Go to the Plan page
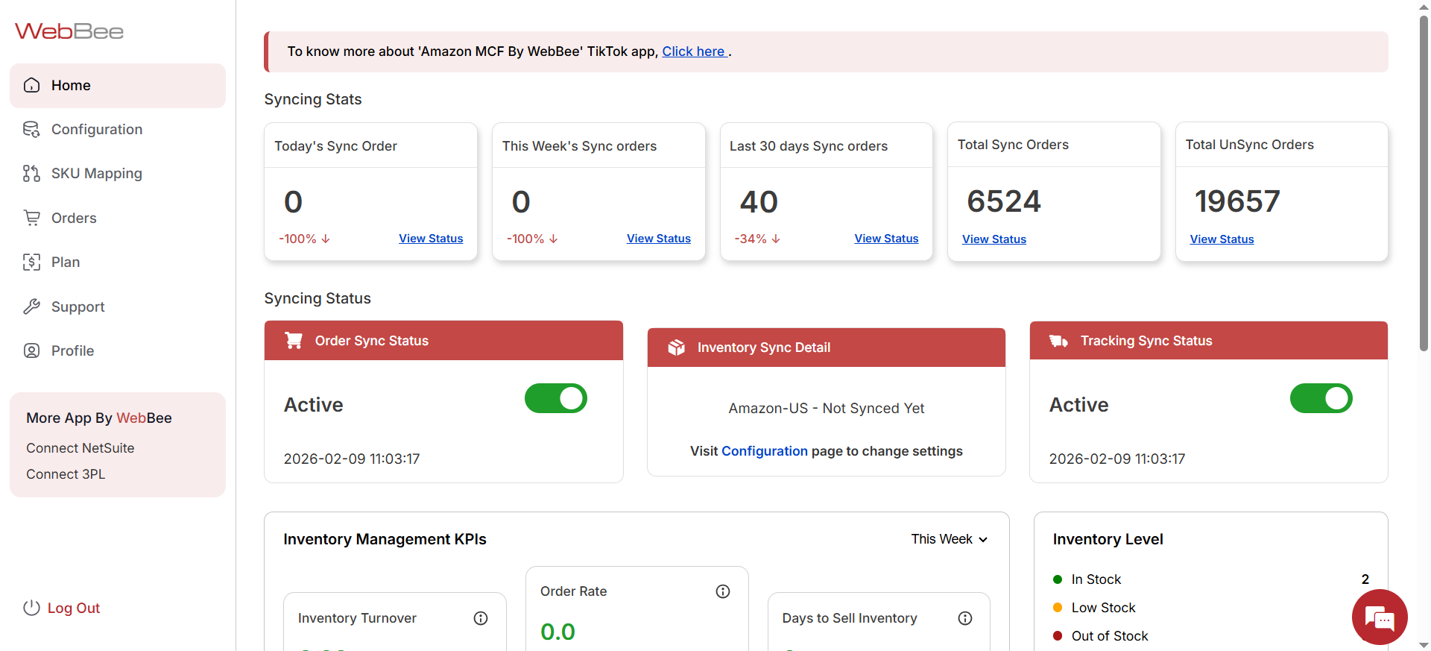This screenshot has width=1431, height=651. pos(66,262)
